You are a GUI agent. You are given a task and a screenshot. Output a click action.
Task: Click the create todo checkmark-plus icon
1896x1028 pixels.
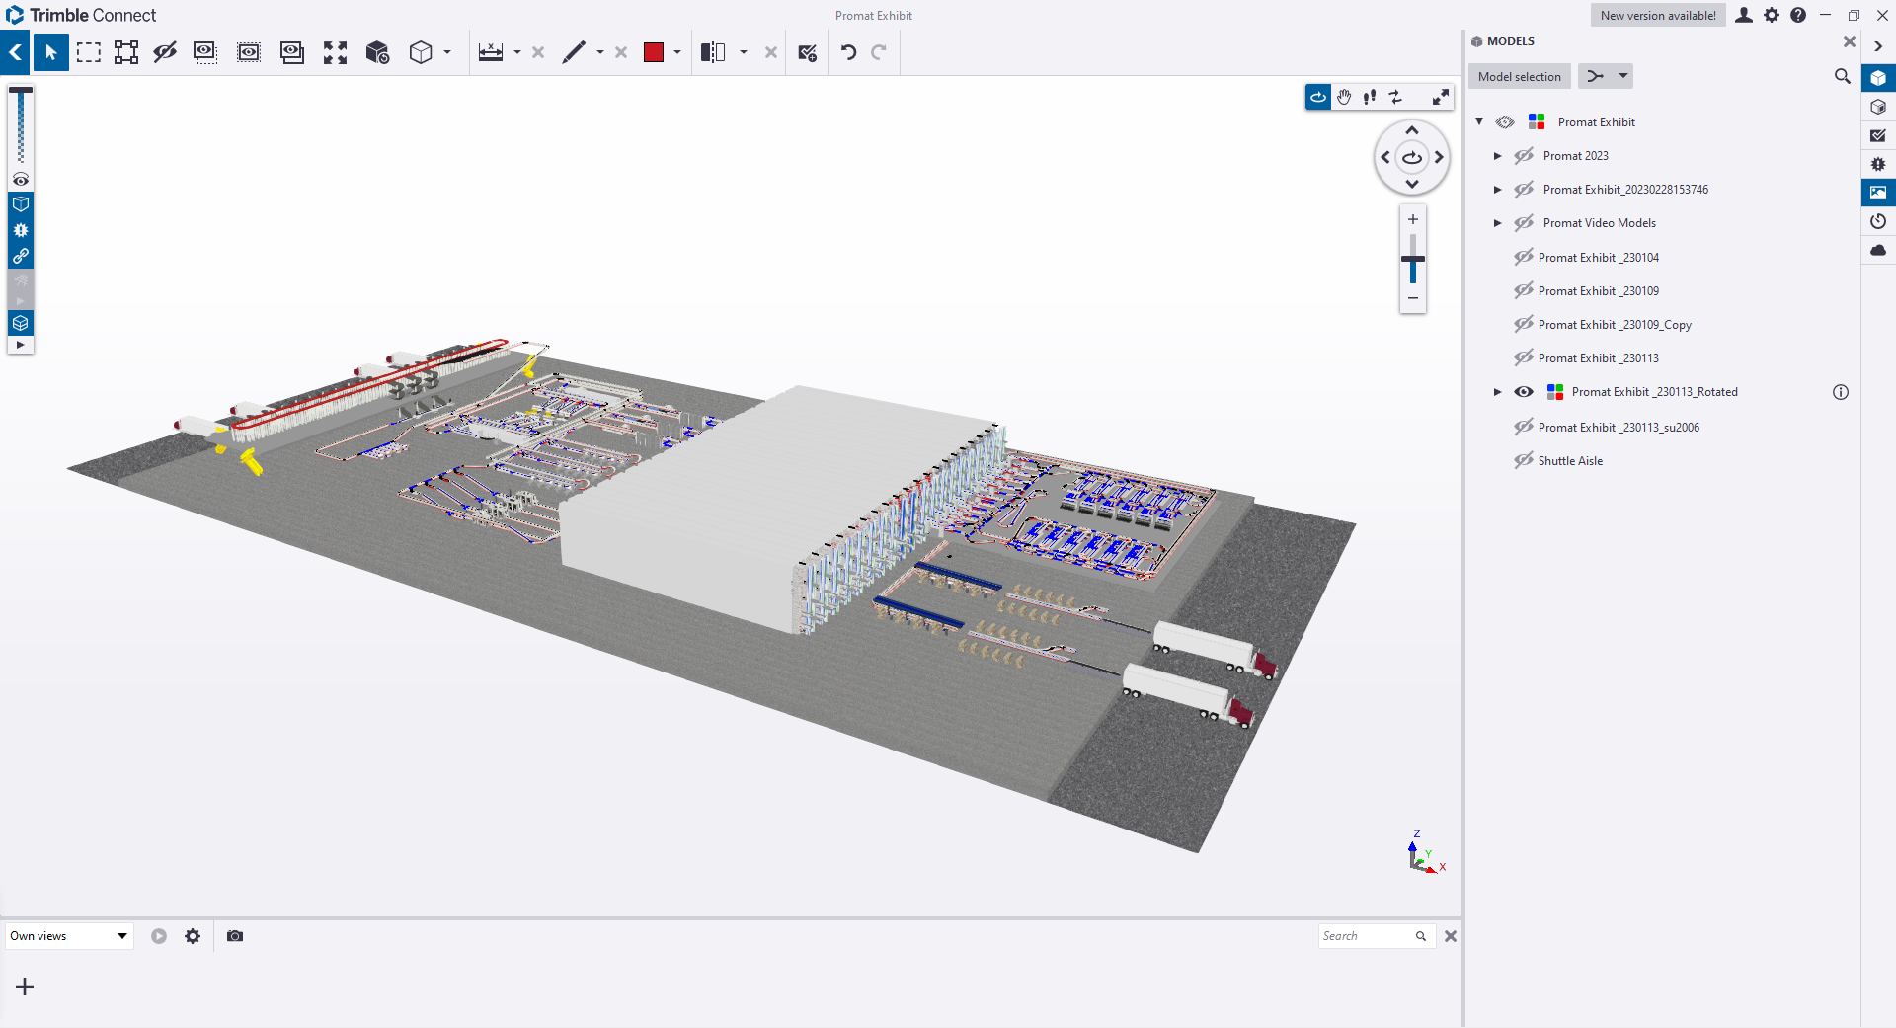click(808, 52)
